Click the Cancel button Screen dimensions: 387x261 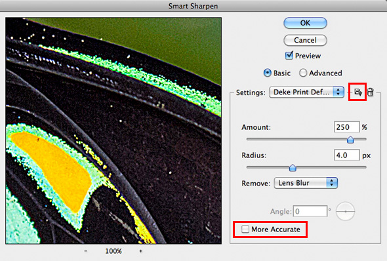pos(305,40)
